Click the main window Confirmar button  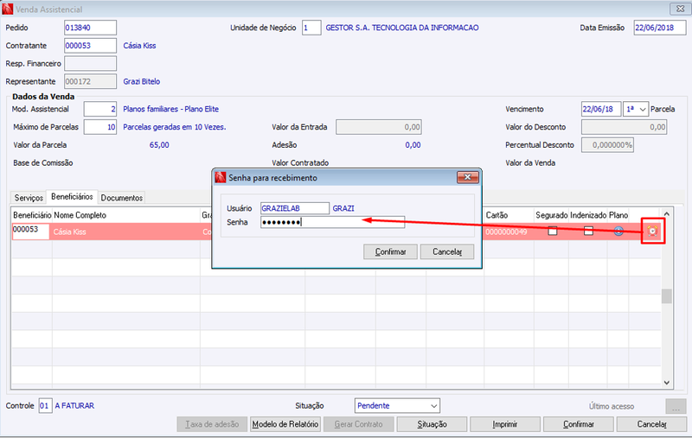click(x=579, y=424)
